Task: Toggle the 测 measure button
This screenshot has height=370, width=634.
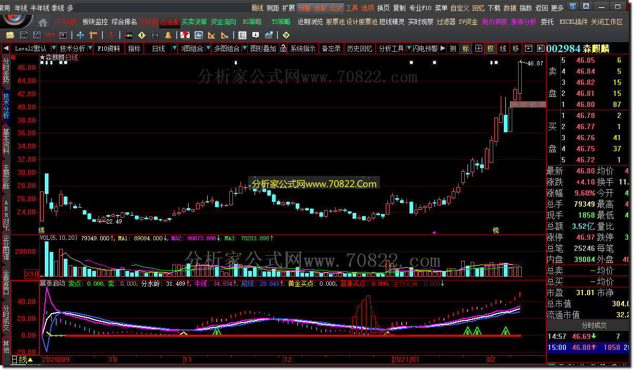Action: pyautogui.click(x=453, y=48)
